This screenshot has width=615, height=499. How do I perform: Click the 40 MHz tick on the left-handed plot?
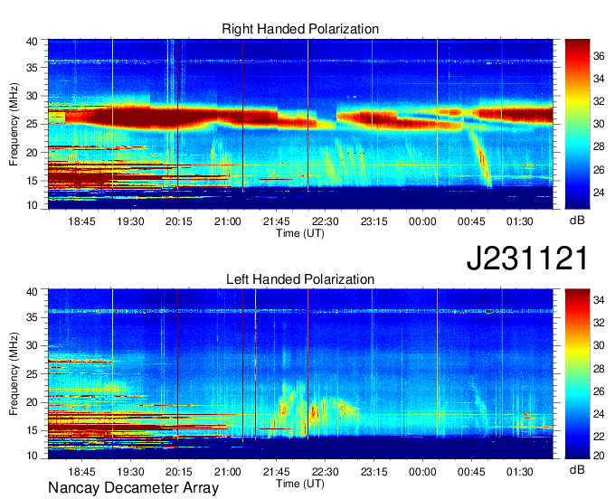[32, 291]
